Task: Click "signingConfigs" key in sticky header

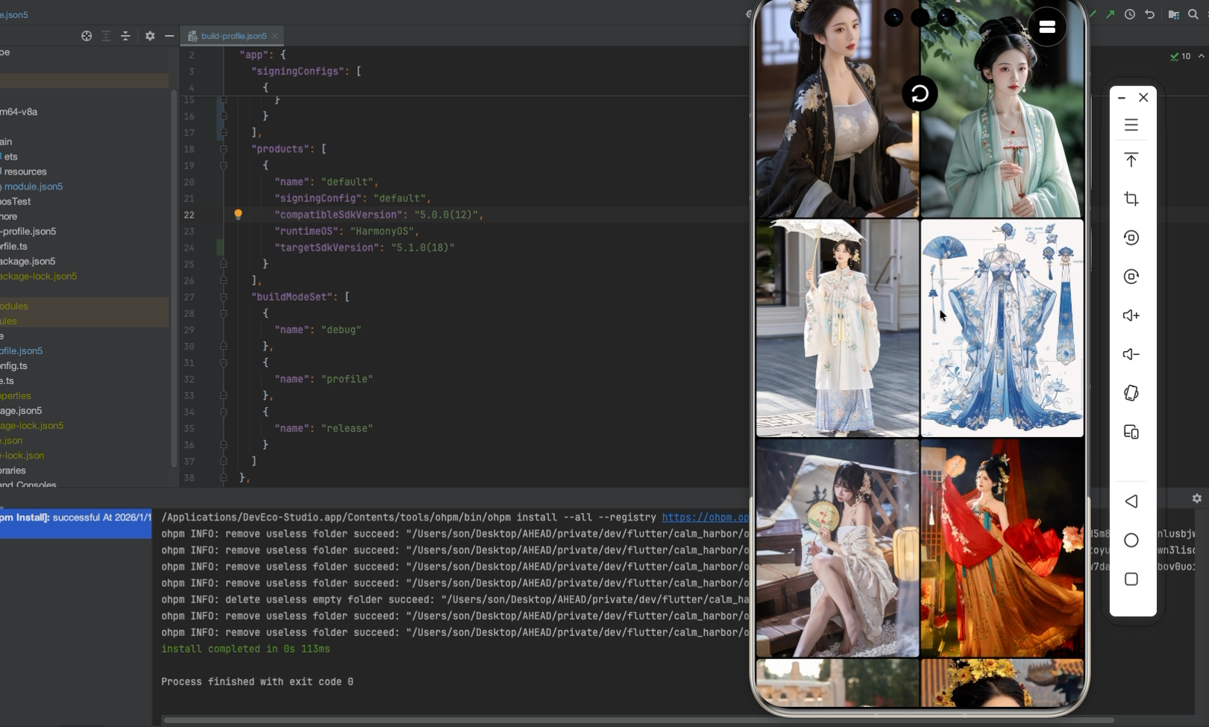Action: [x=298, y=72]
